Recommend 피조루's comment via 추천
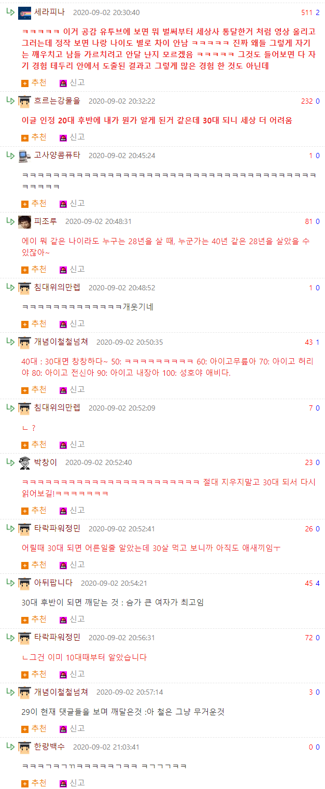 [x=34, y=269]
